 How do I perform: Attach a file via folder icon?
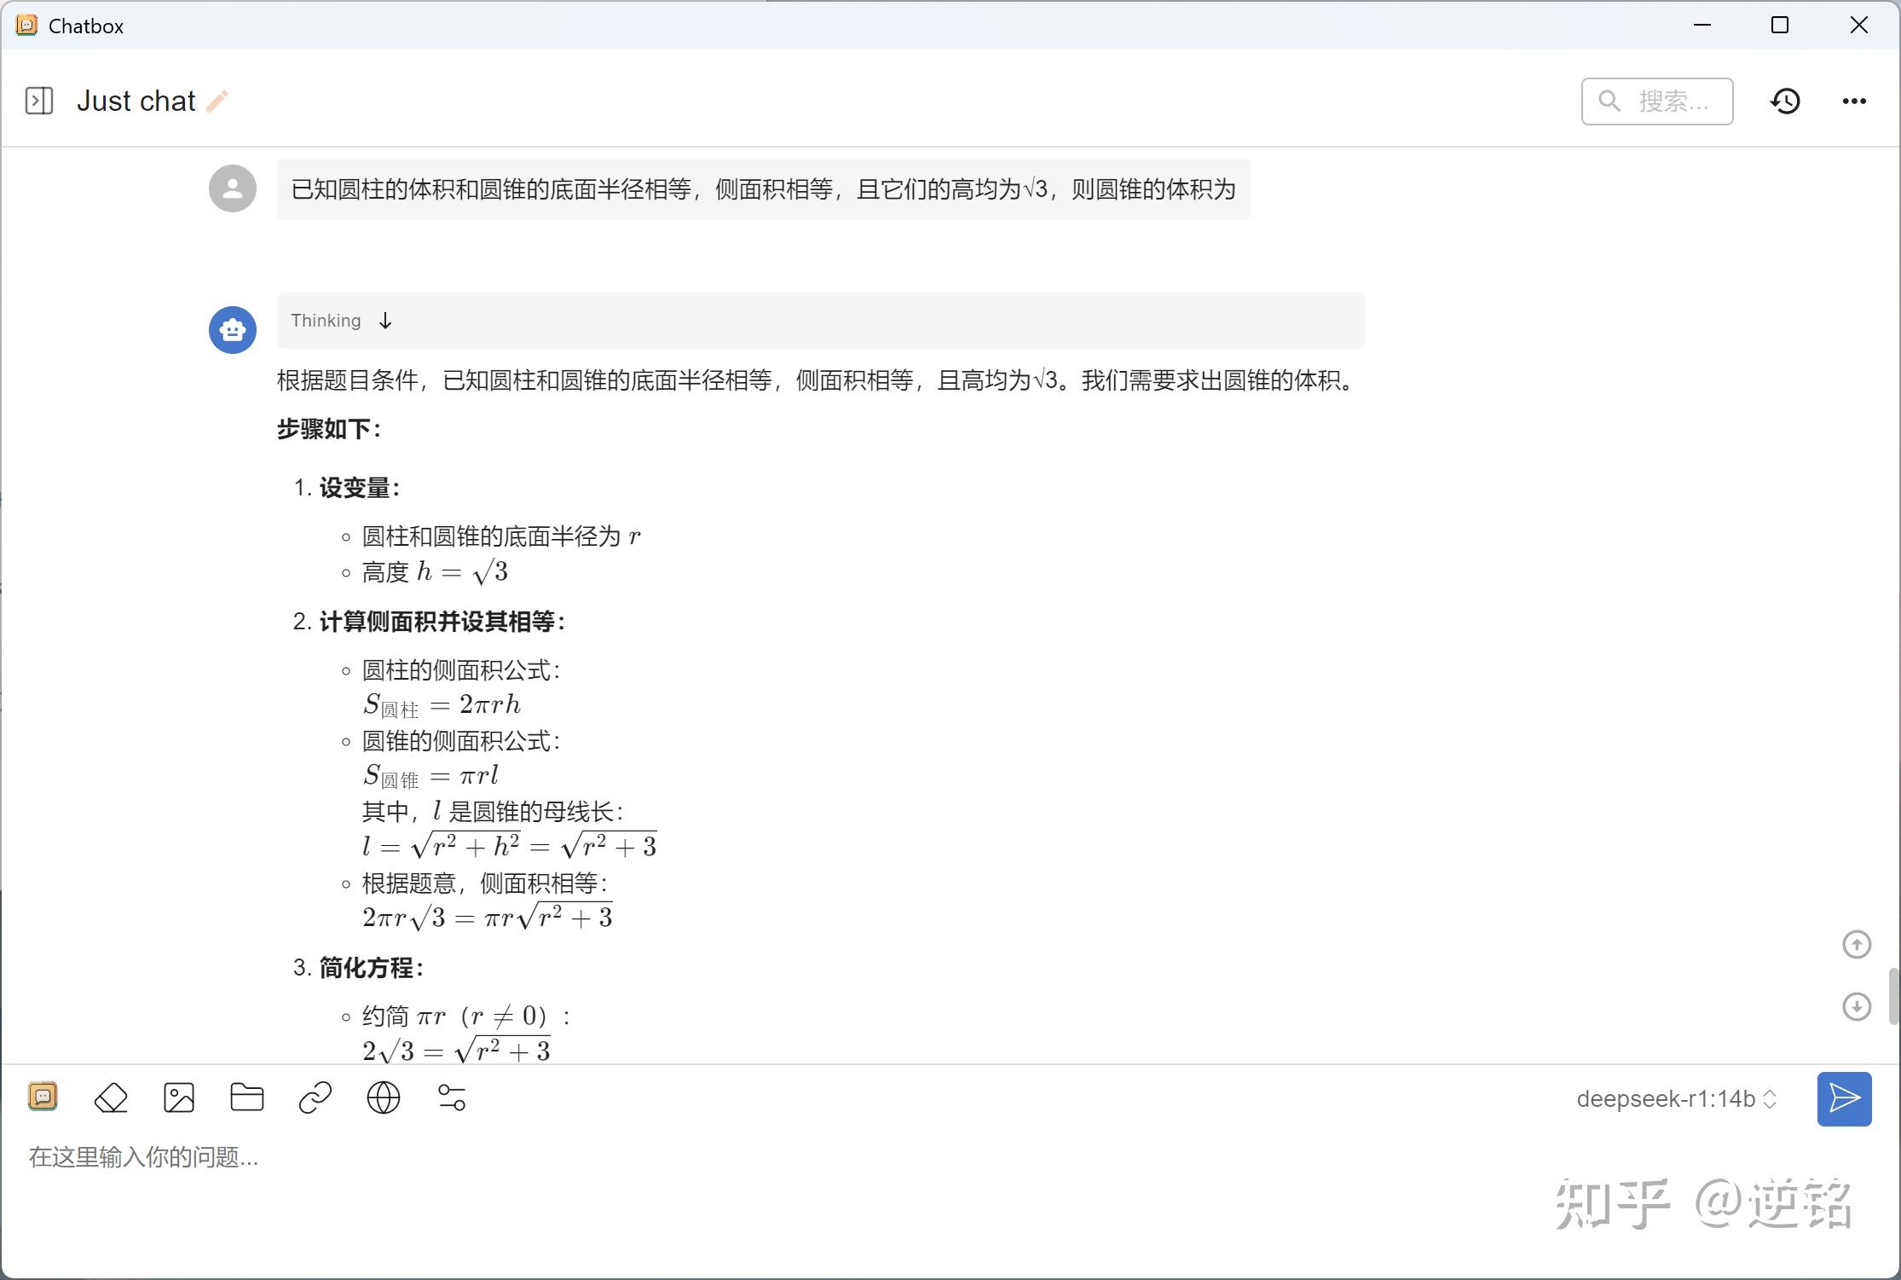[247, 1098]
